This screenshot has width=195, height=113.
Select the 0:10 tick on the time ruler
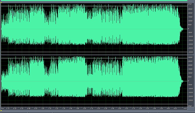click(8, 108)
